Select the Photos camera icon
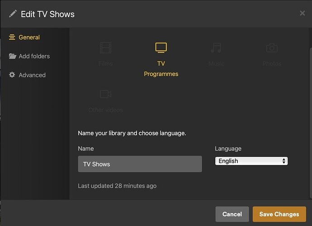The image size is (312, 226). [x=272, y=48]
